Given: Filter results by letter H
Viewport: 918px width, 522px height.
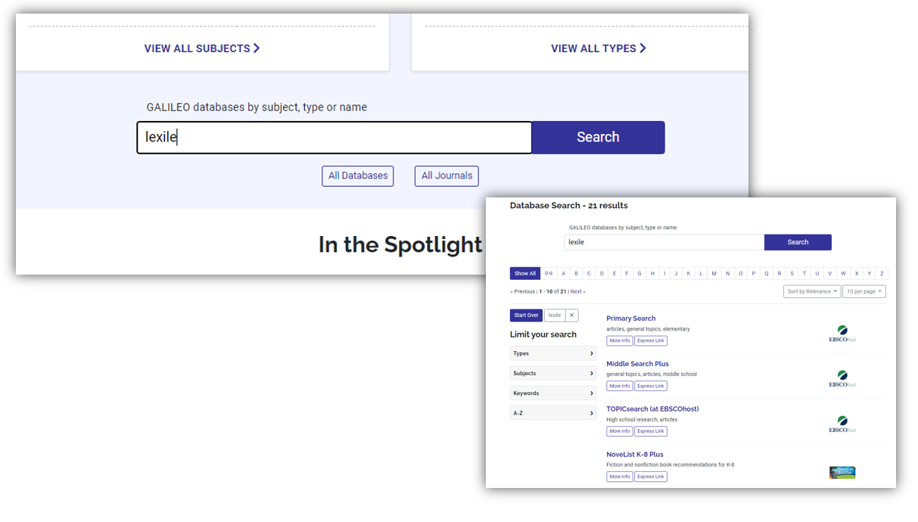Looking at the screenshot, I should (x=652, y=273).
